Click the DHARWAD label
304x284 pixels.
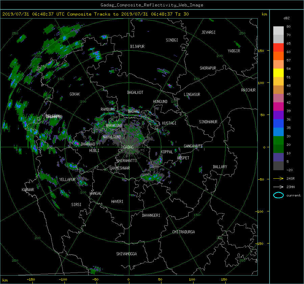tap(88, 144)
